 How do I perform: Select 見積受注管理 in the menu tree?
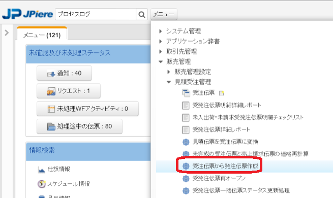coord(193,82)
